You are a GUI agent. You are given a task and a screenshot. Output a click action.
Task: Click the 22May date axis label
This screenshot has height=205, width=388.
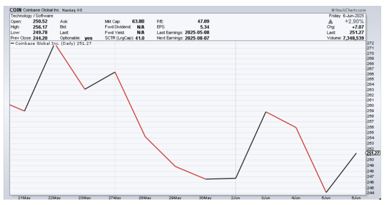(55, 198)
